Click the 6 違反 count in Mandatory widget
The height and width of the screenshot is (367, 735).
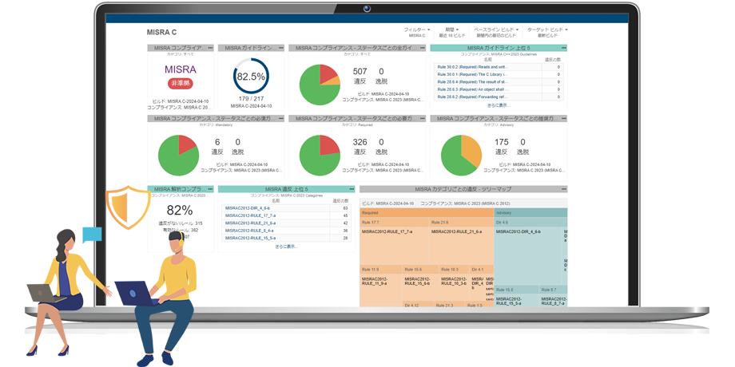[x=217, y=142]
